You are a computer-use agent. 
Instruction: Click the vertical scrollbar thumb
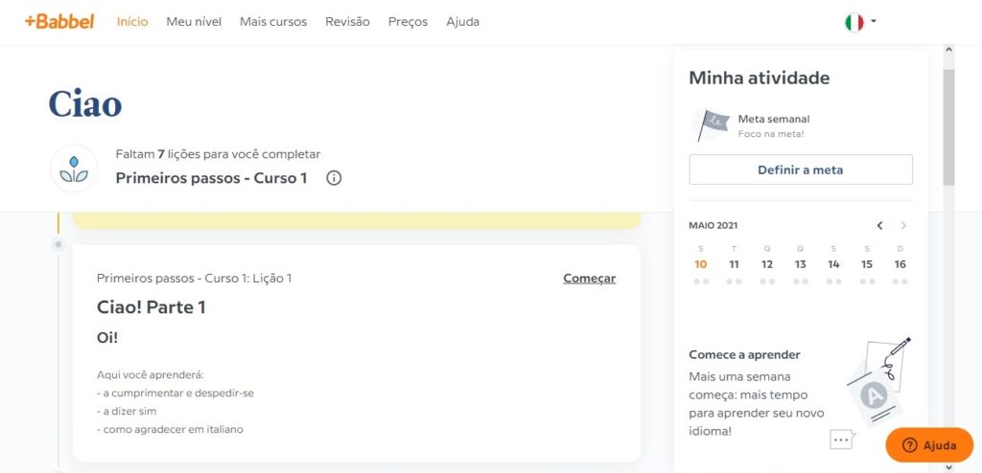click(948, 127)
